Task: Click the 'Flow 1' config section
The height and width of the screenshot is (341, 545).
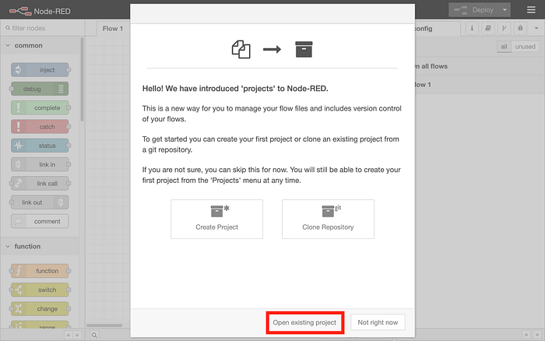Action: pos(479,85)
